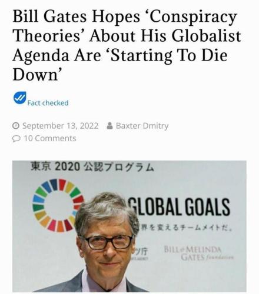Click the blue Fact checked badge icon
The height and width of the screenshot is (294, 259).
(x=20, y=98)
